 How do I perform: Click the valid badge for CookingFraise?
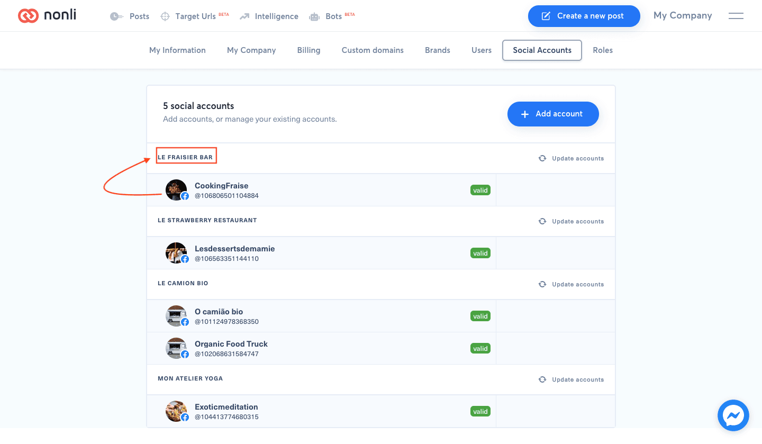click(x=480, y=190)
